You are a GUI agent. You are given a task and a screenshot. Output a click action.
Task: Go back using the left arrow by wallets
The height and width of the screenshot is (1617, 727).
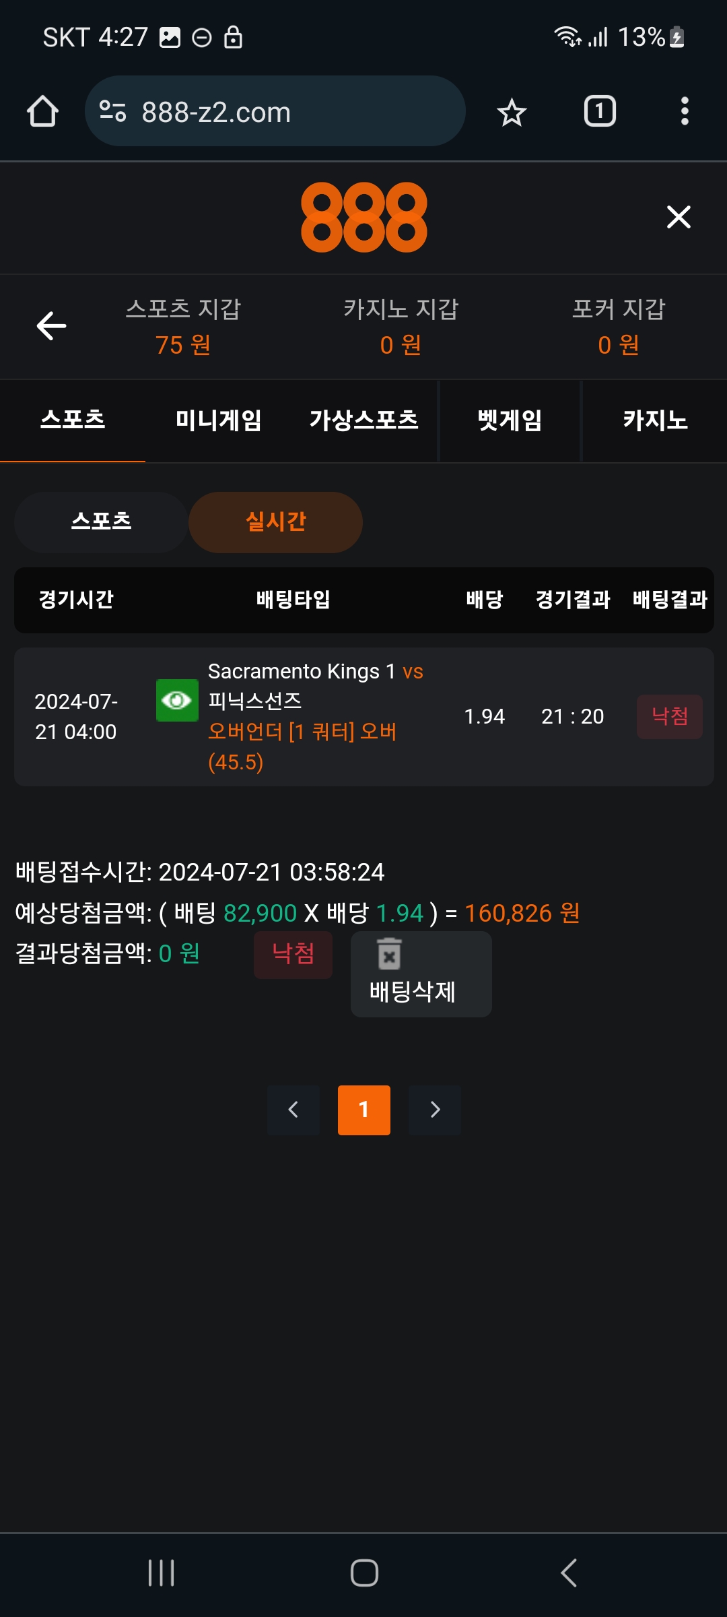click(51, 326)
